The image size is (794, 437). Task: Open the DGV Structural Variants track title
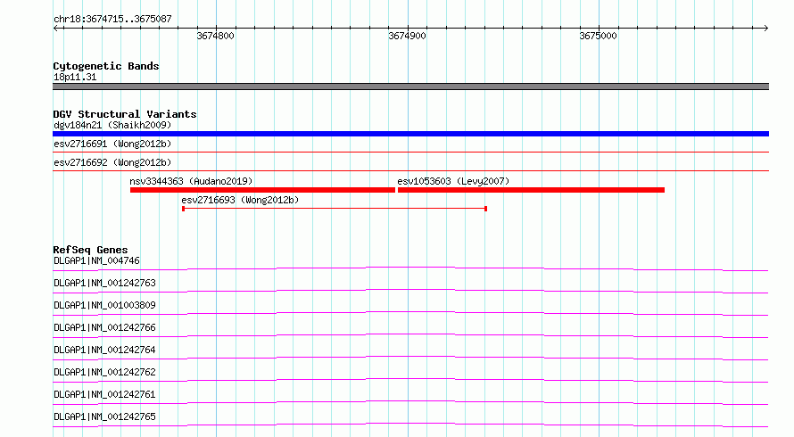[x=125, y=114]
